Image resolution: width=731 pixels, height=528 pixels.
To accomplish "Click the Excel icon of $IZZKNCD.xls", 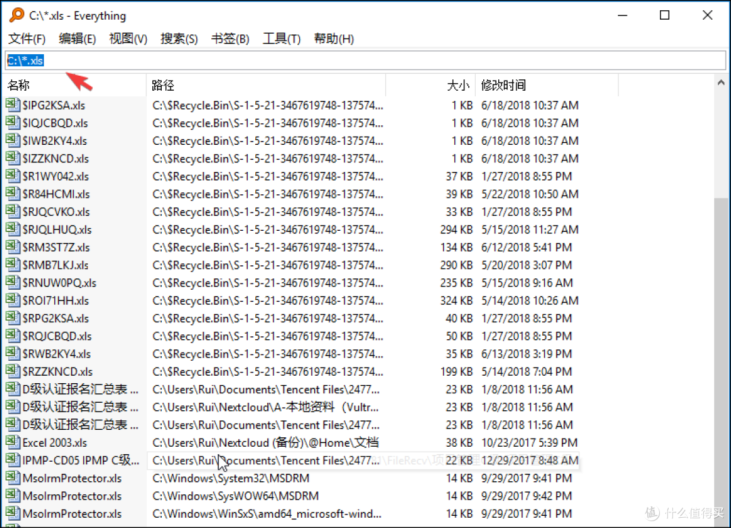I will click(x=13, y=158).
